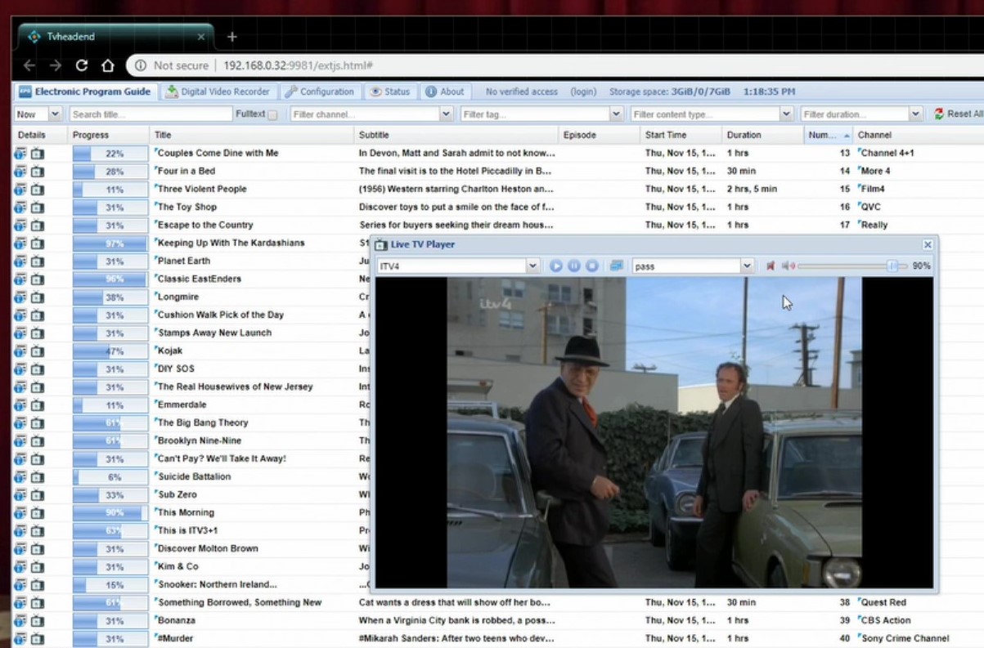Click the TV play icon for Classic EastEnders
Viewport: 984px width, 648px height.
[38, 279]
